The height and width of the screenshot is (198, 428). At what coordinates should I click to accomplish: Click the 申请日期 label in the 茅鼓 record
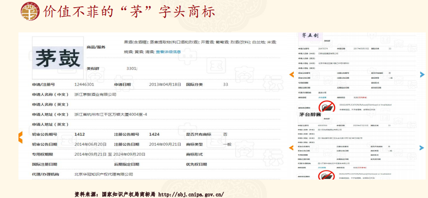pos(122,85)
